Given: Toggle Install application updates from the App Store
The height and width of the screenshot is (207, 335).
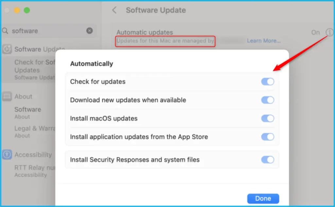Looking at the screenshot, I should (x=268, y=137).
